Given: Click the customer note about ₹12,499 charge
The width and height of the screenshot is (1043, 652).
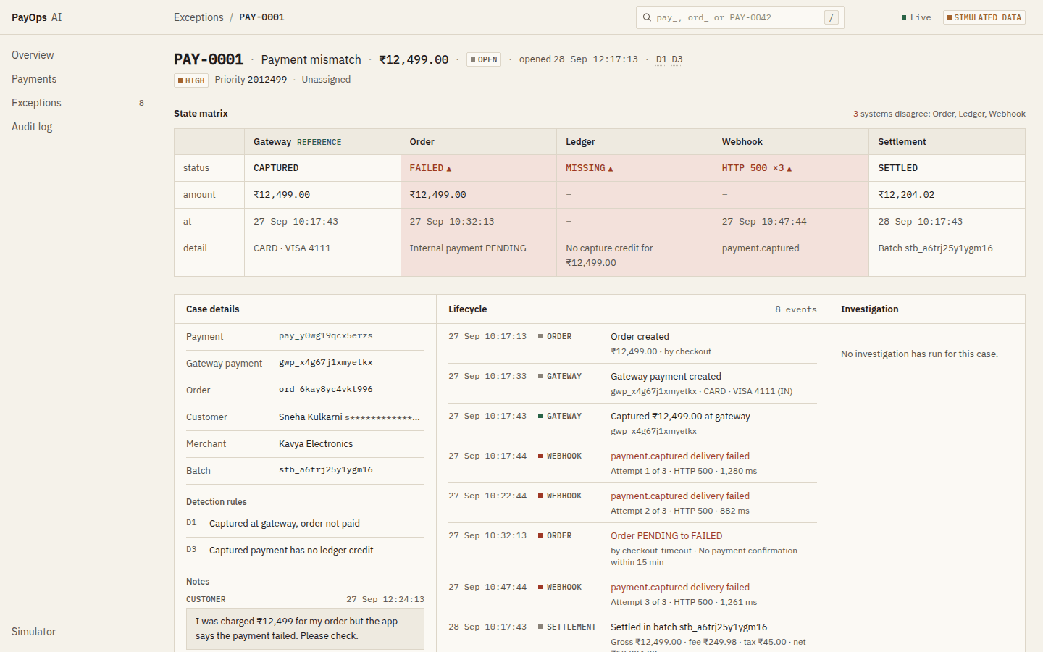Looking at the screenshot, I should pyautogui.click(x=305, y=629).
